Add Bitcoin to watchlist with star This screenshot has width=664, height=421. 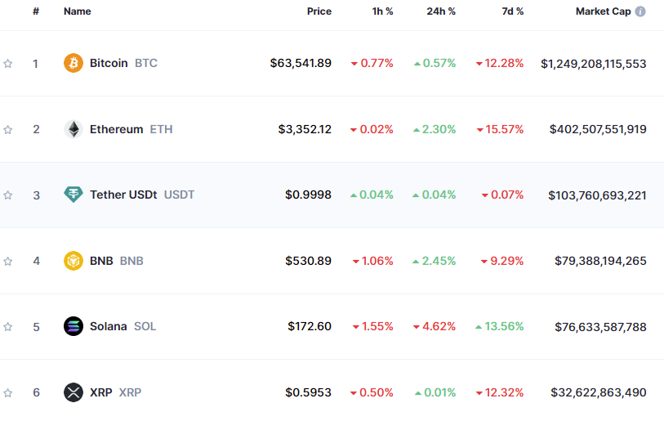pyautogui.click(x=7, y=64)
